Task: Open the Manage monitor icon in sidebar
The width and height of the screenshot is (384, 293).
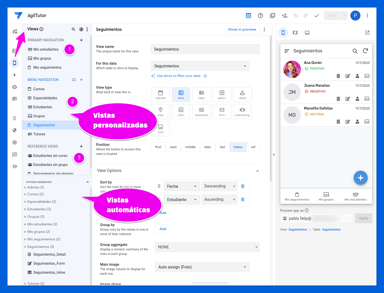Action: (x=15, y=154)
